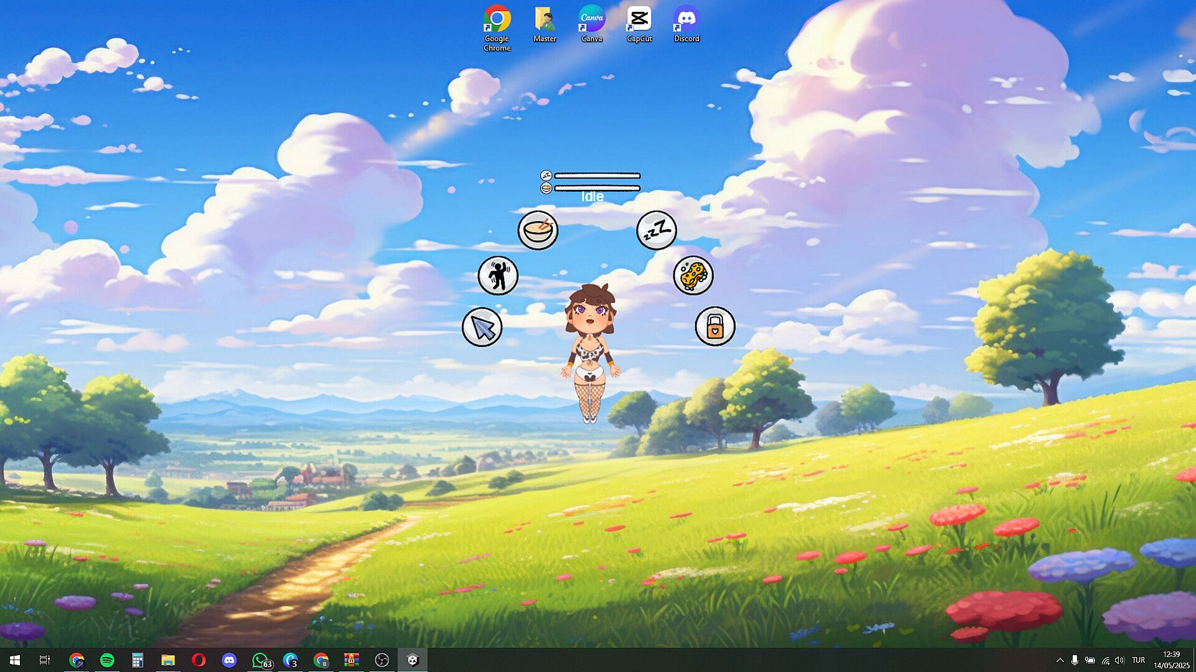The height and width of the screenshot is (672, 1196).
Task: Click the cursor follow icon
Action: (482, 327)
